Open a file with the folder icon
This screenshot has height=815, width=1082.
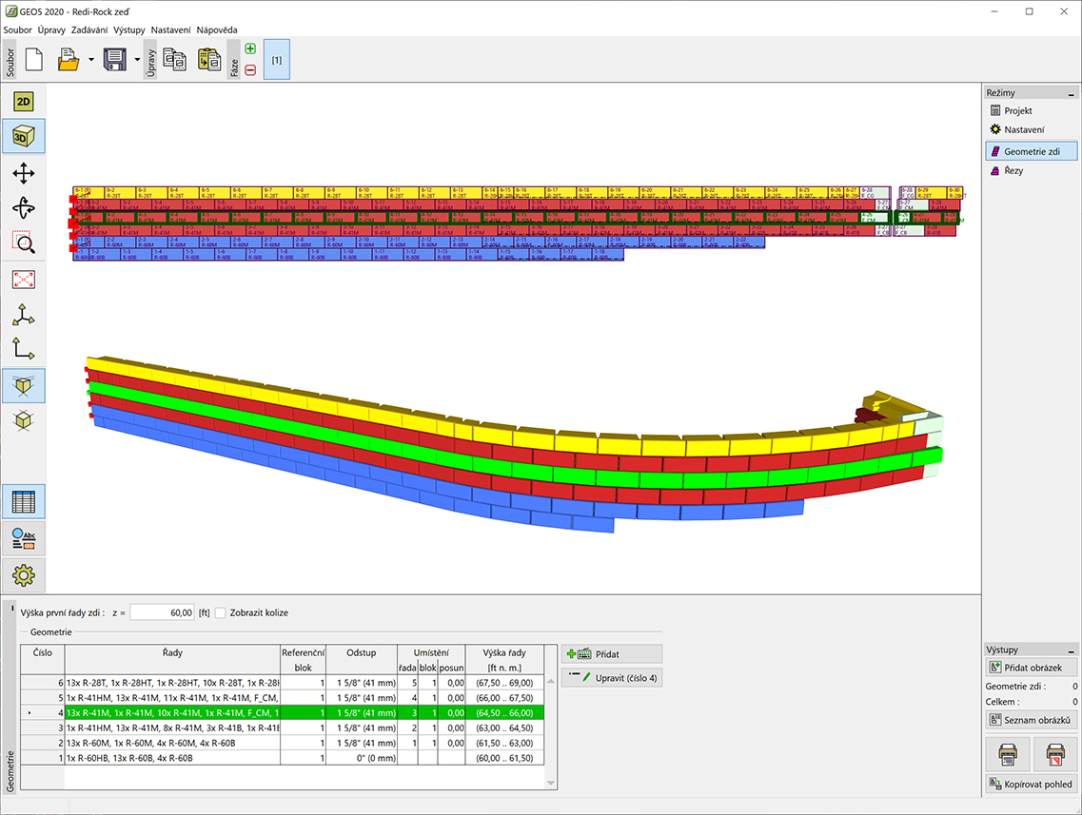(x=69, y=59)
